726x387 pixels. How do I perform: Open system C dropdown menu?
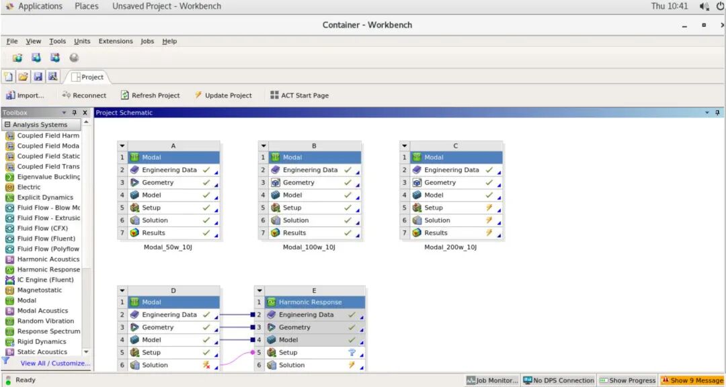coord(405,145)
